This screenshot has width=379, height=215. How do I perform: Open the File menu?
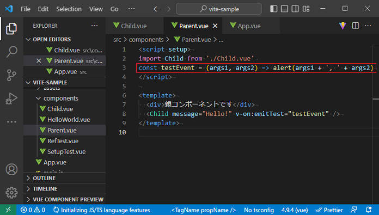26,9
